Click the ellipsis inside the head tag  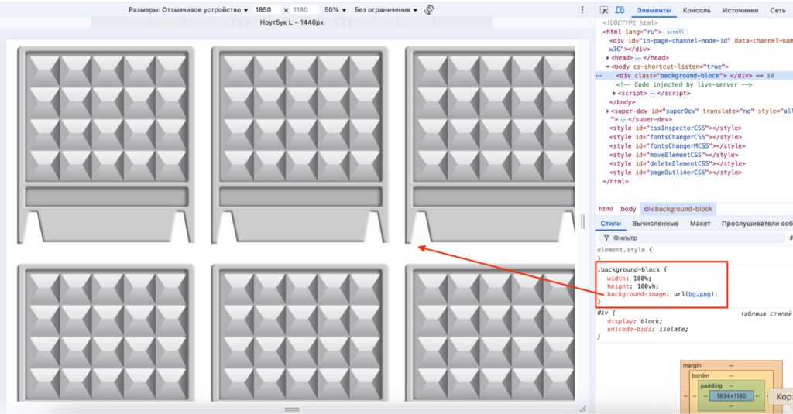pos(638,58)
